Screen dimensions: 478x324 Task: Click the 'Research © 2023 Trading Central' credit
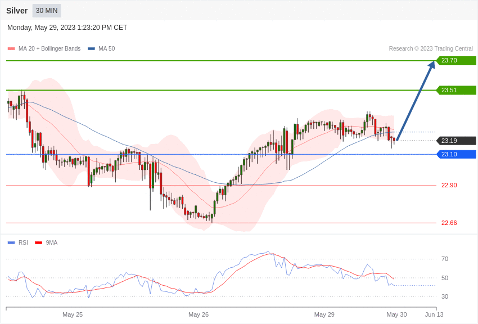pyautogui.click(x=431, y=48)
